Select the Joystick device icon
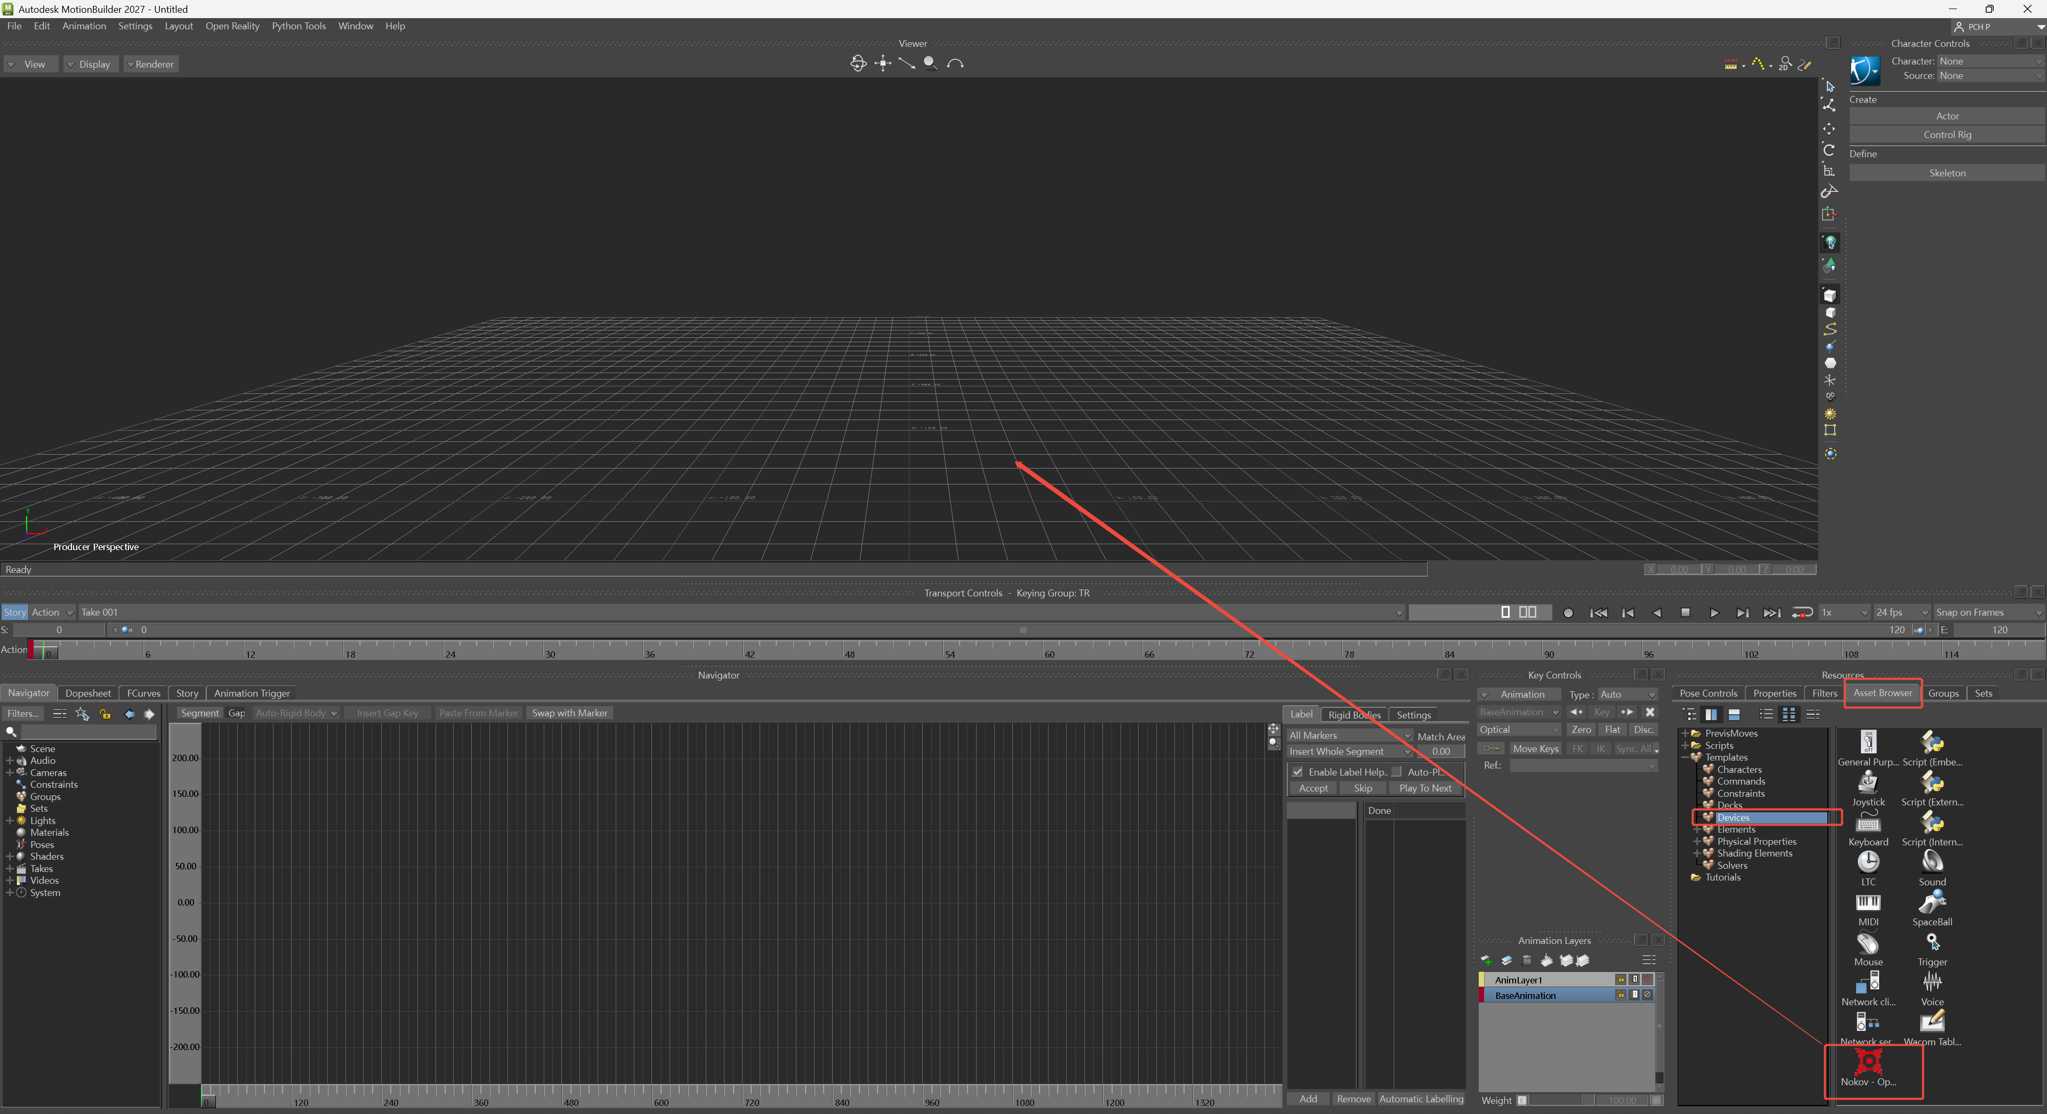The image size is (2047, 1114). coord(1867,782)
